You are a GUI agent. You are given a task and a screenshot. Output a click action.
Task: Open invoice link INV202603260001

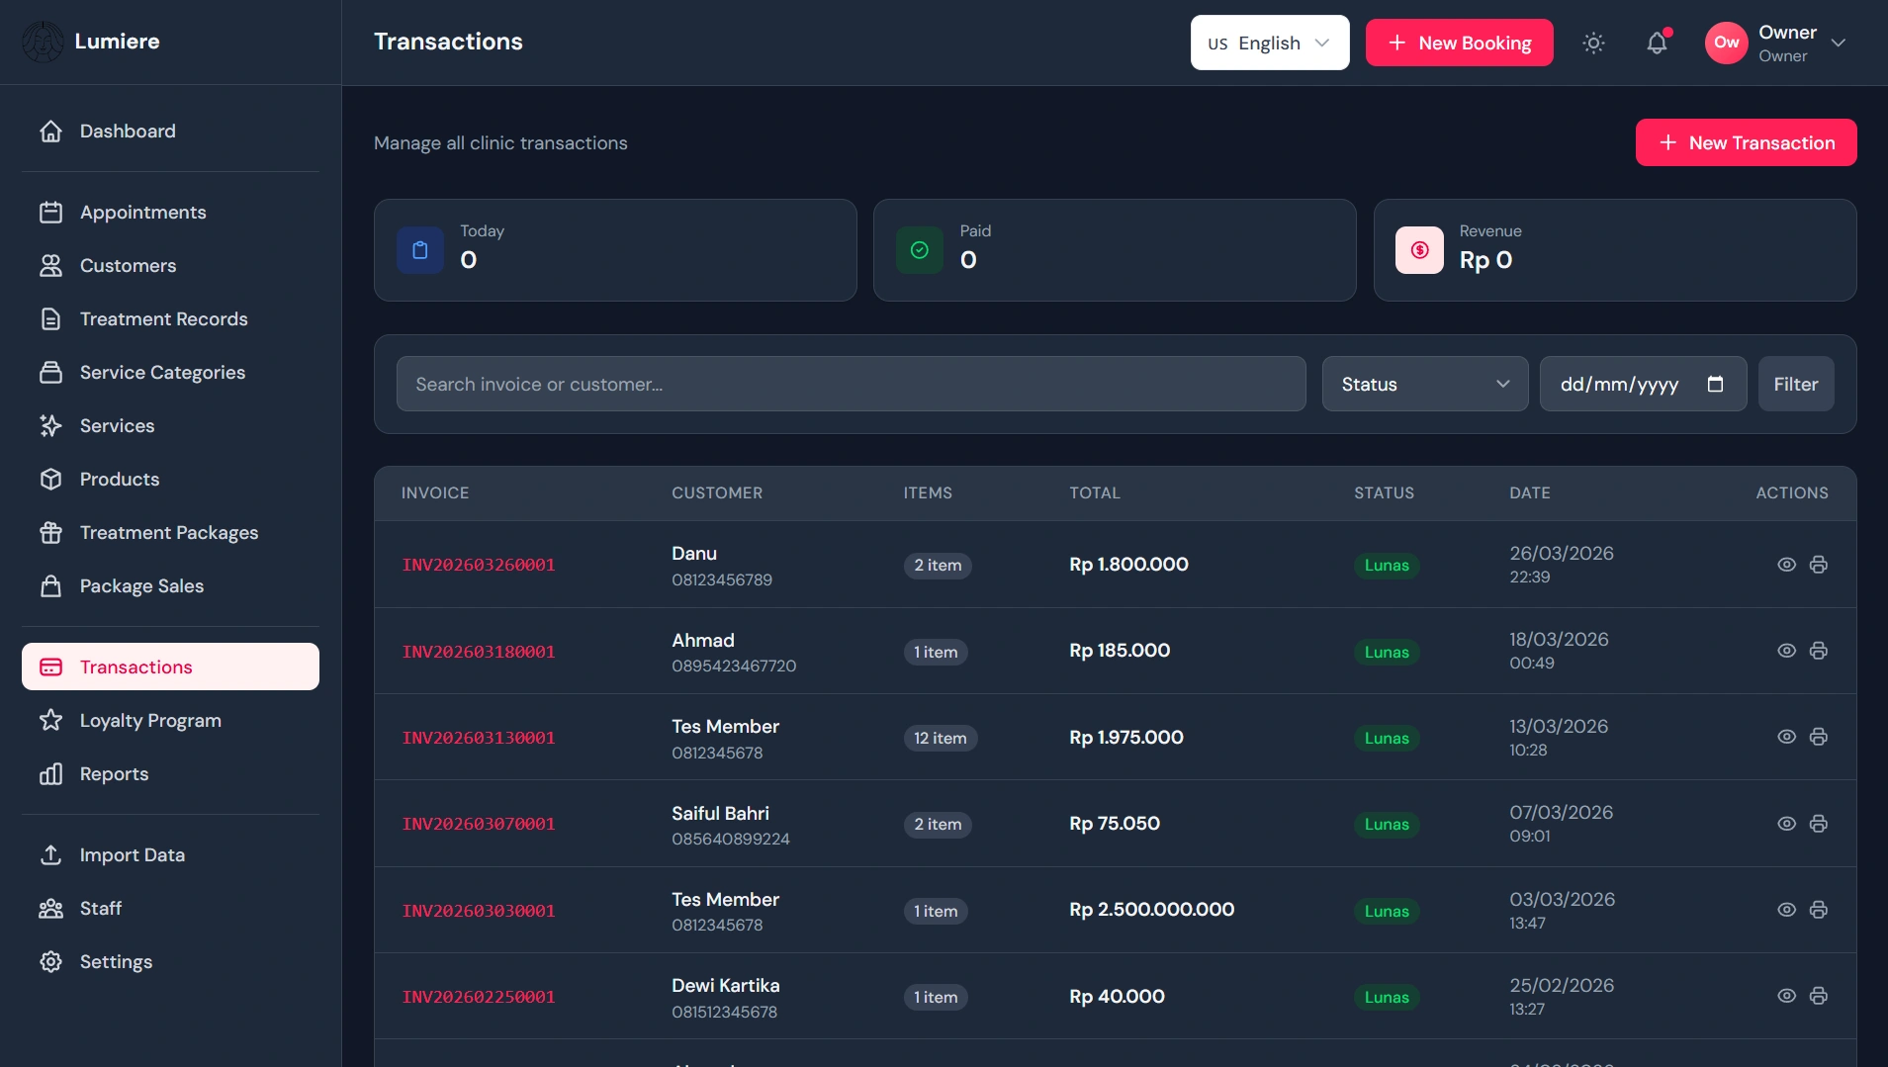click(x=479, y=565)
